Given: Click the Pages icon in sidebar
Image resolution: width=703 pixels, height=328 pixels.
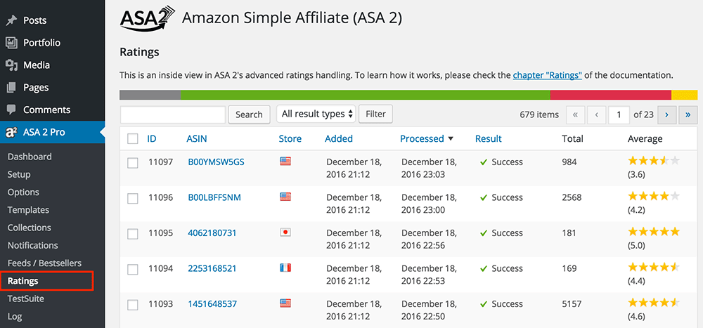Looking at the screenshot, I should click(11, 88).
